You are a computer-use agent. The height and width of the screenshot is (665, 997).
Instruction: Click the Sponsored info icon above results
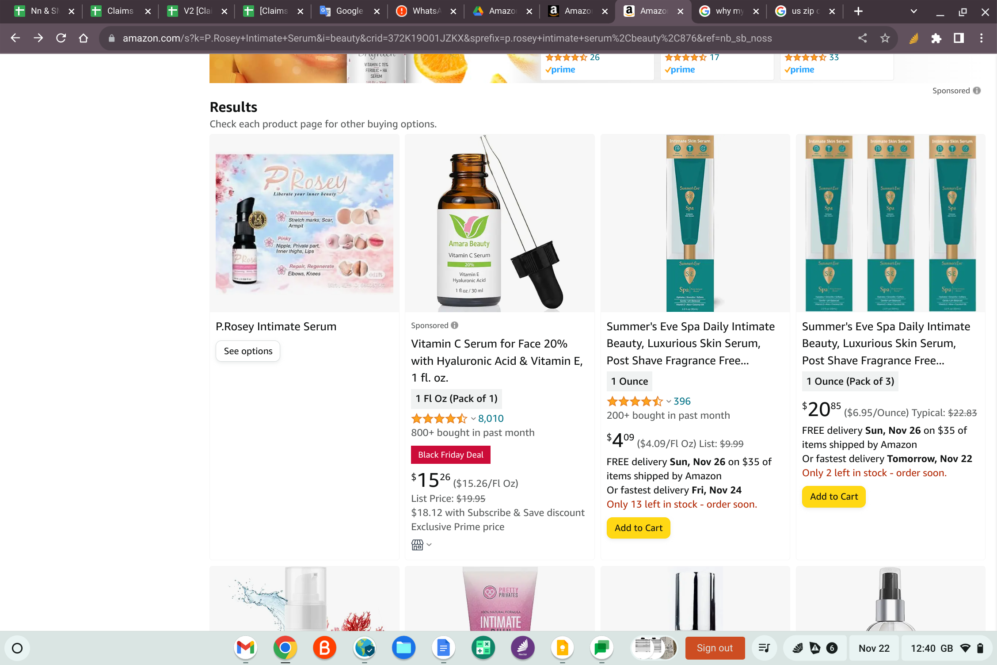pos(977,91)
